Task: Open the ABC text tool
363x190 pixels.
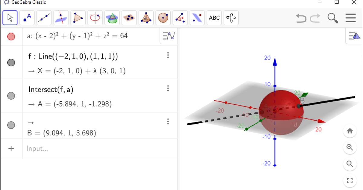Action: click(x=214, y=18)
